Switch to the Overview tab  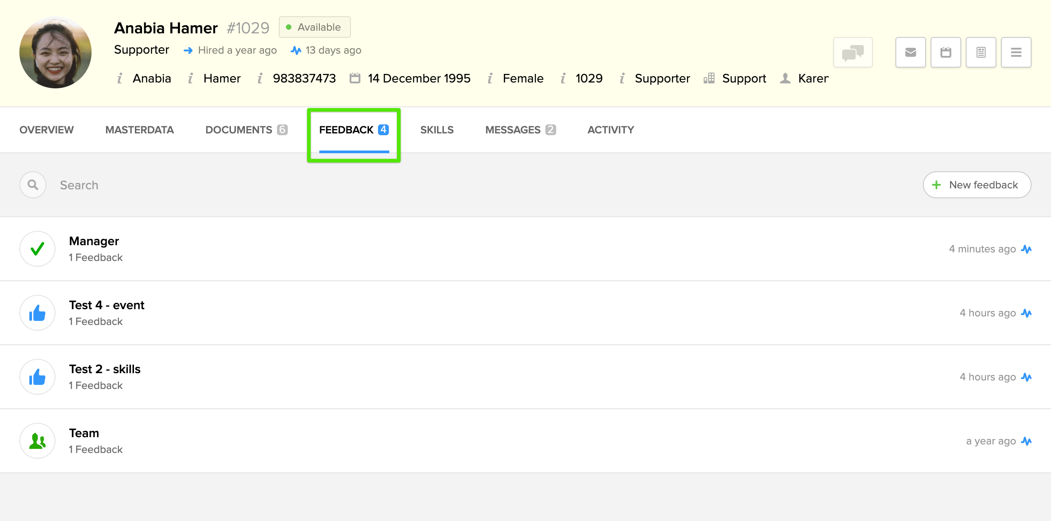point(46,130)
